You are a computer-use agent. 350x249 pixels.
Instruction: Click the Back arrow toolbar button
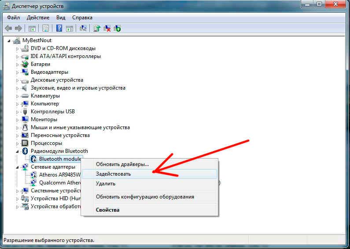[x=8, y=29]
